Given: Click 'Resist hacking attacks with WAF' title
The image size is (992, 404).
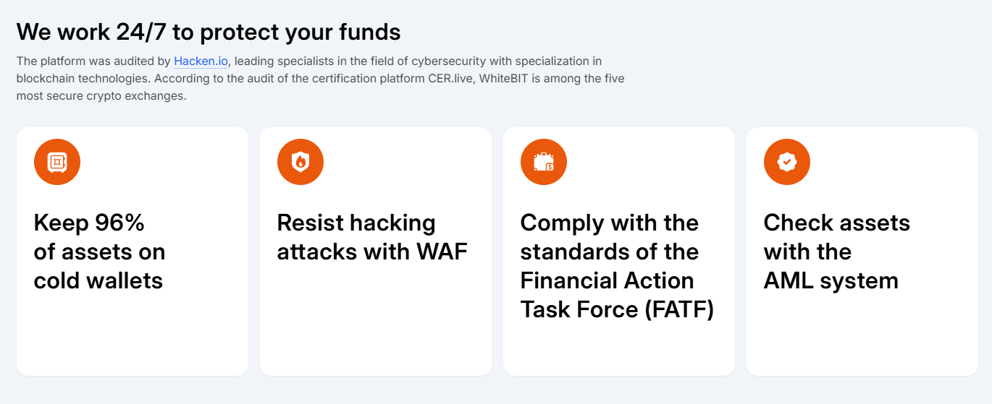Looking at the screenshot, I should tap(372, 237).
